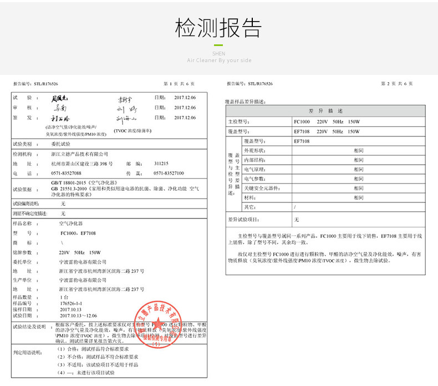Click the postal code 311215
The image size is (438, 386).
click(161, 164)
